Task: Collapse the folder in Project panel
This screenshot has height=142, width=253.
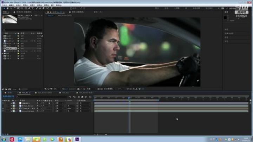Action: pyautogui.click(x=2, y=53)
